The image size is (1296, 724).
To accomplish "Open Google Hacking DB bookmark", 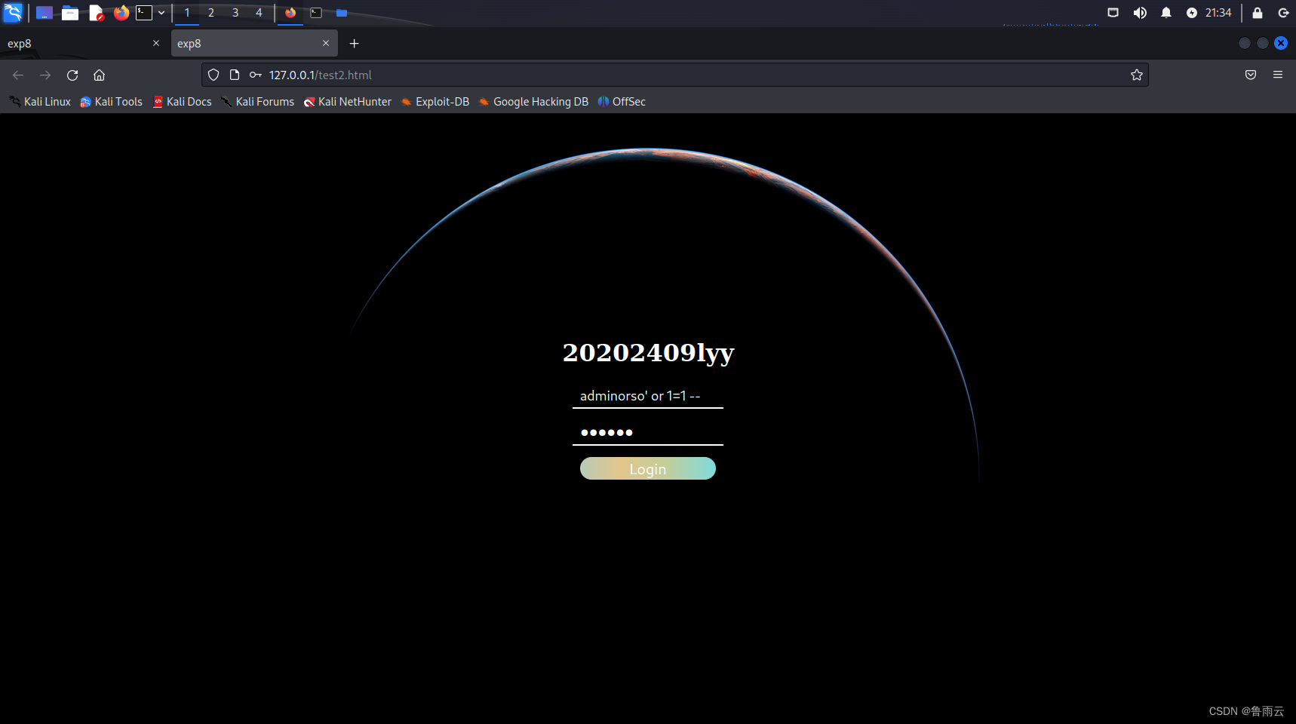I will click(x=533, y=102).
